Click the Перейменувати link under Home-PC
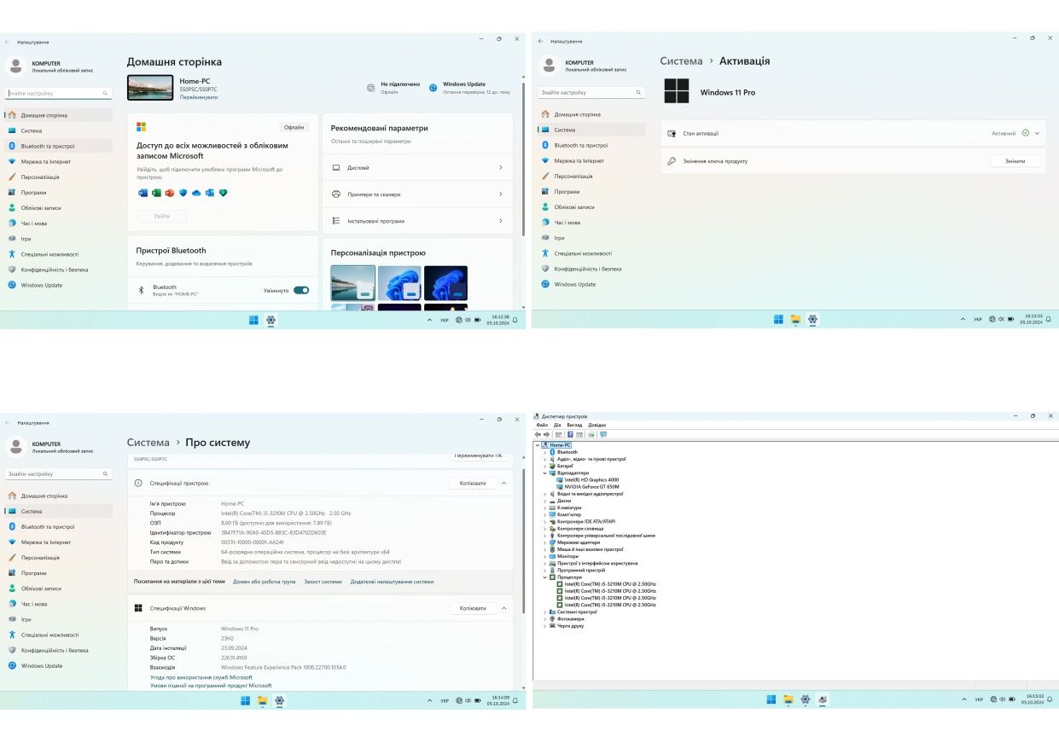1059x748 pixels. (199, 97)
